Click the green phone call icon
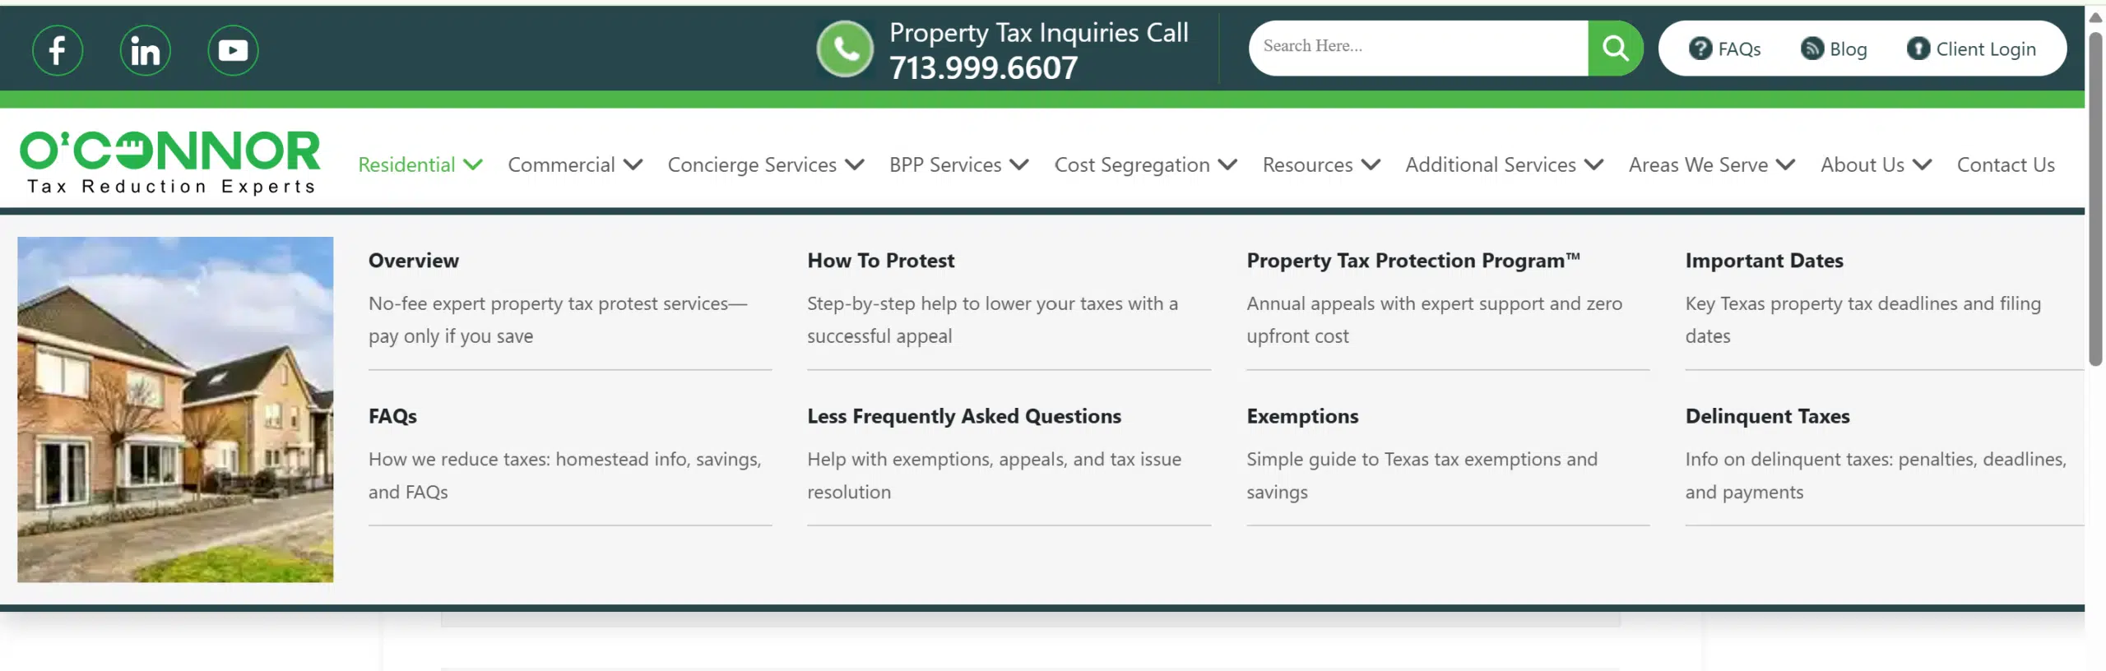The width and height of the screenshot is (2106, 671). (845, 49)
